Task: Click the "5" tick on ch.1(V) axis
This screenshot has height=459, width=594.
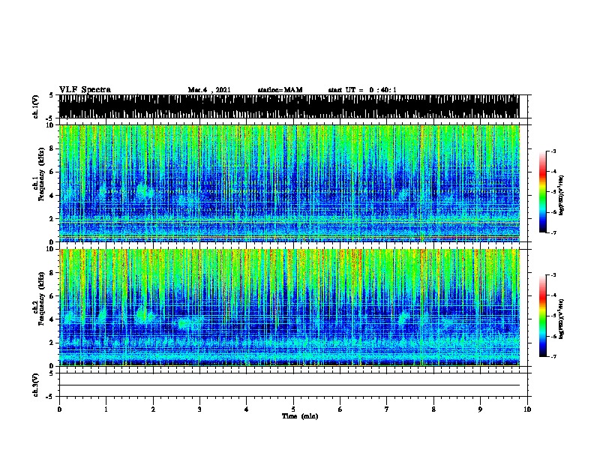Action: pyautogui.click(x=51, y=95)
